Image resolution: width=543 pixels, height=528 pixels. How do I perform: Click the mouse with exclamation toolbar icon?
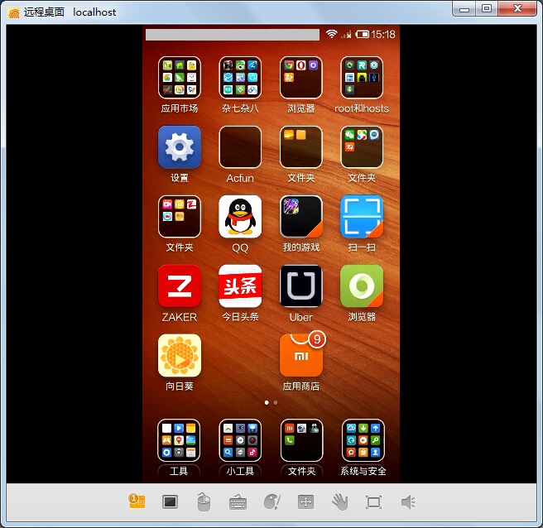coord(272,502)
